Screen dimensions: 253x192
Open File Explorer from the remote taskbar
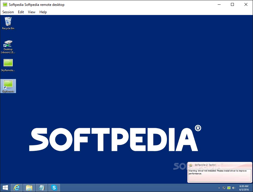(x=29, y=188)
